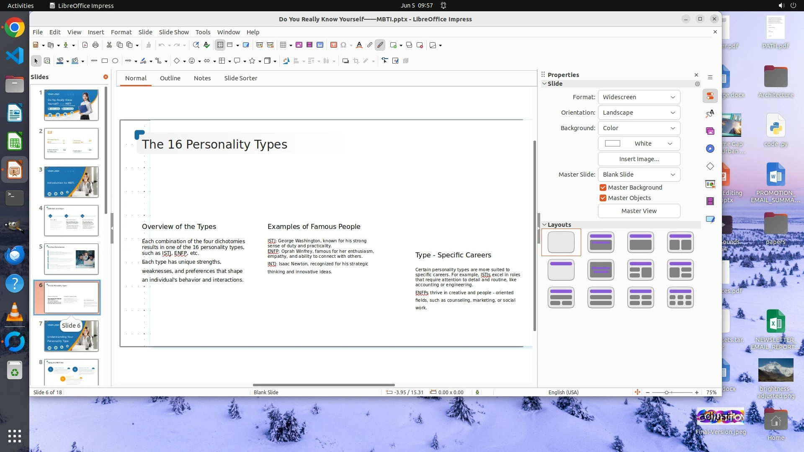Uncheck the Master Objects checkbox

[x=603, y=198]
